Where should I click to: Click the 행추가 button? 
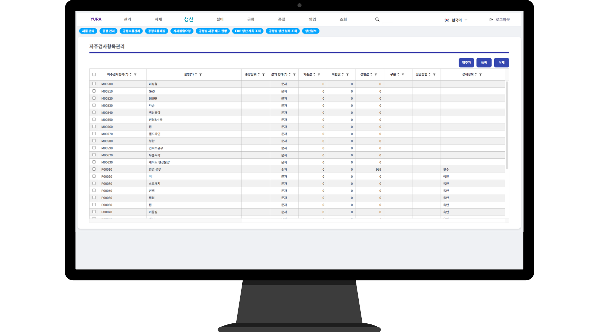pyautogui.click(x=466, y=62)
